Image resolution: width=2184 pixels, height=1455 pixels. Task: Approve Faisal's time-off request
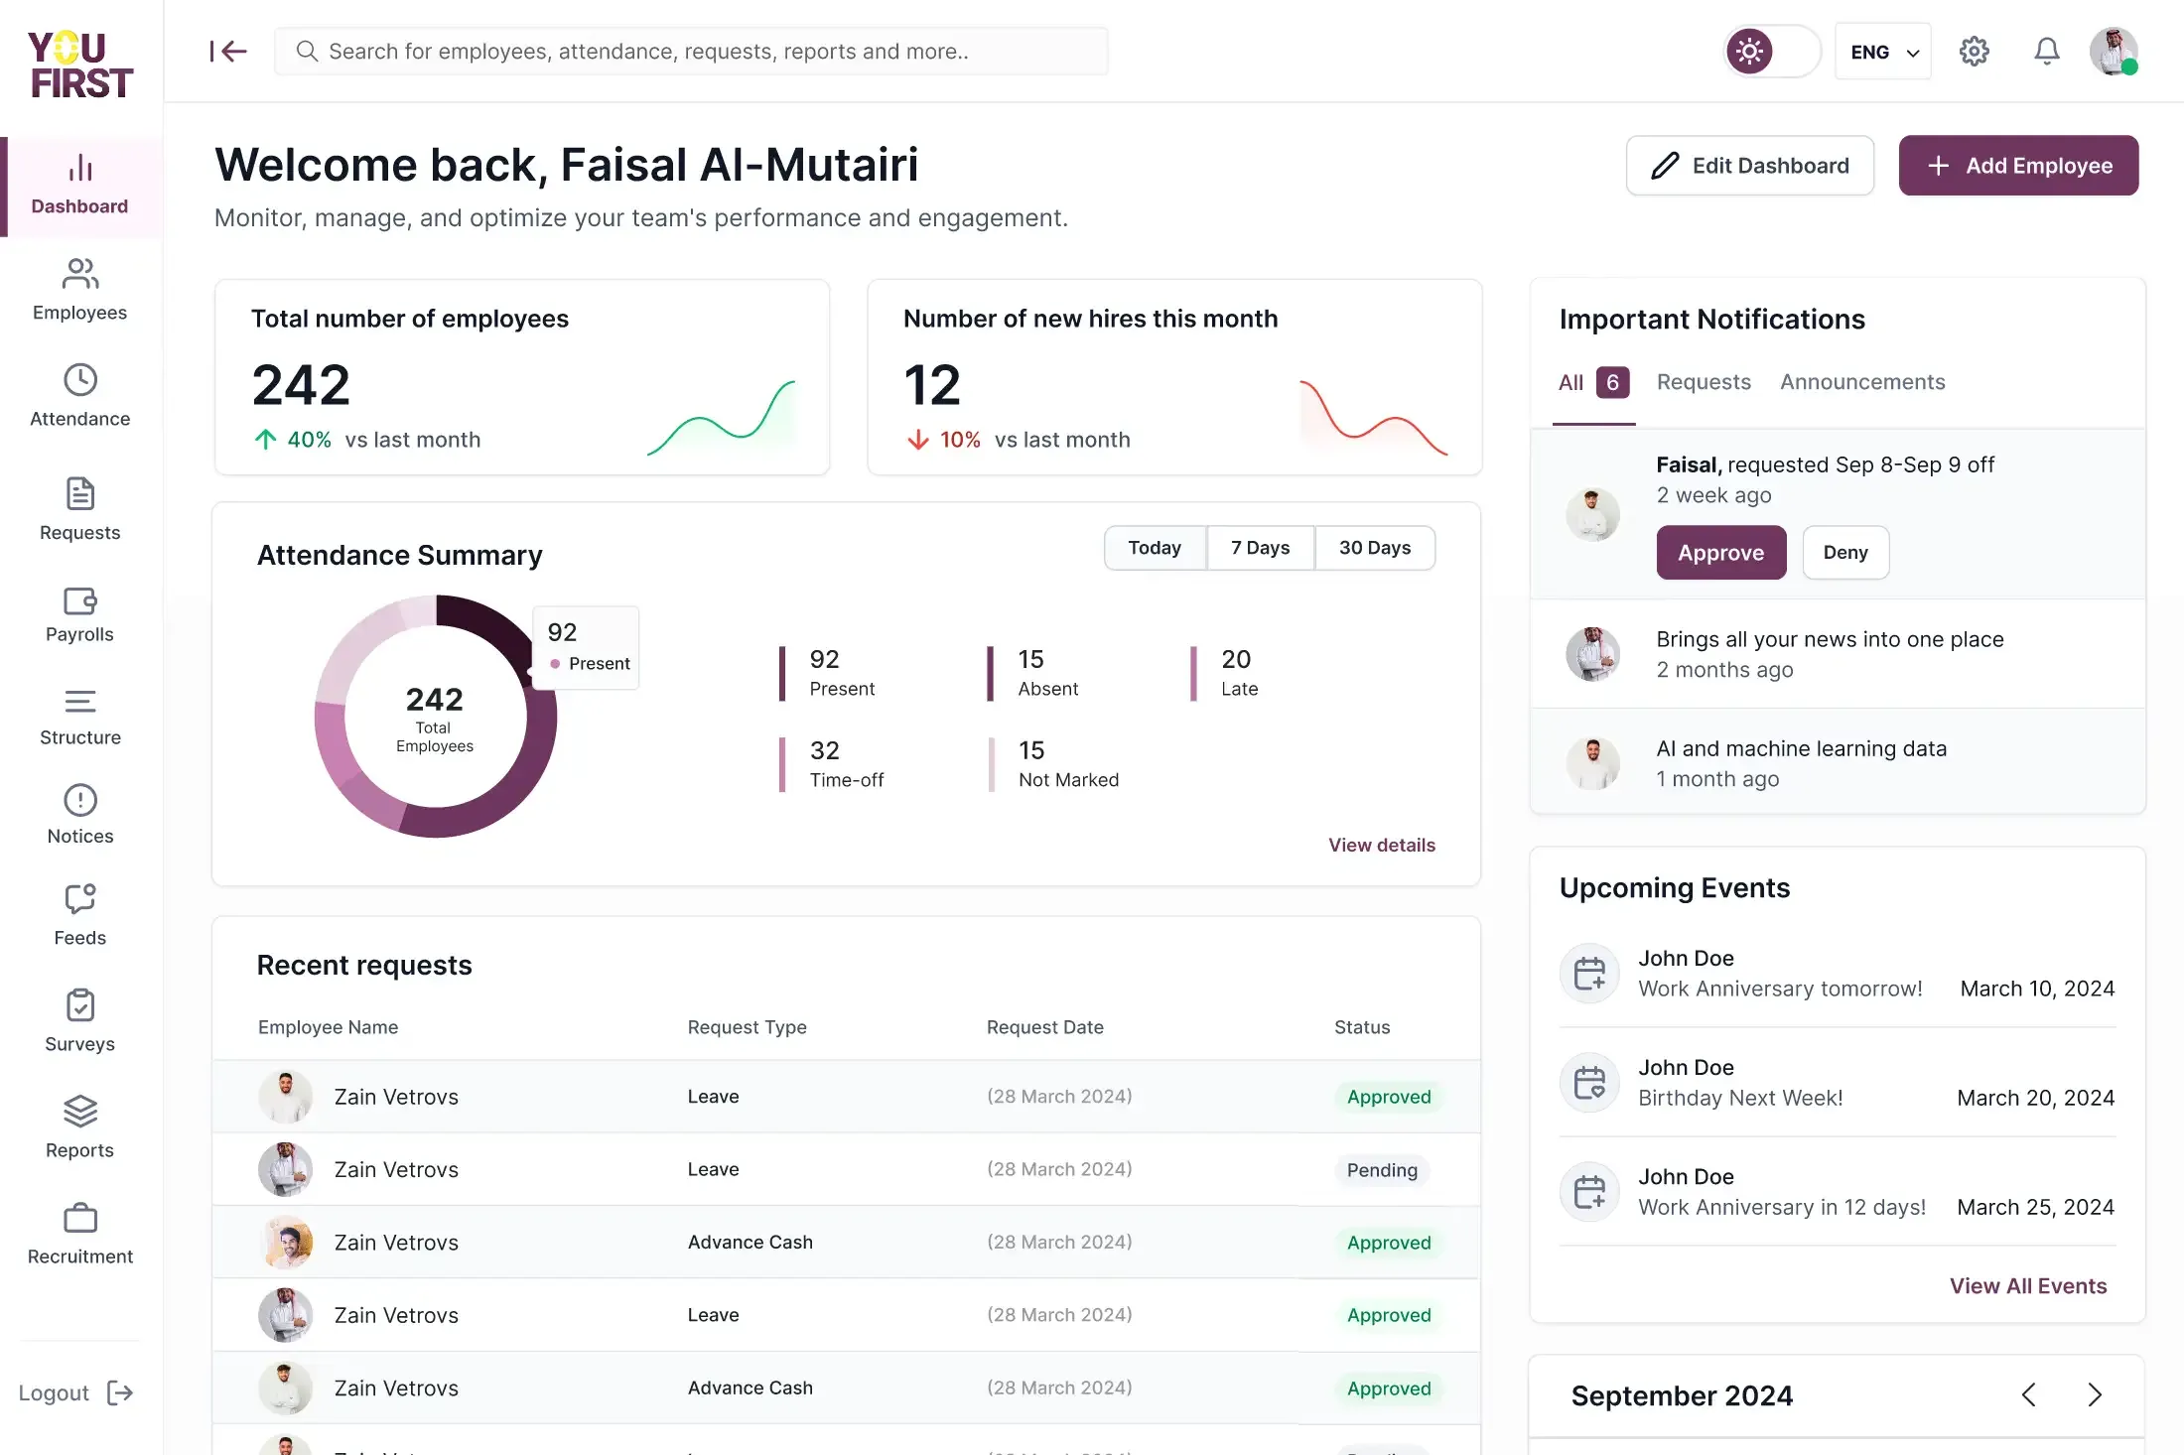1721,553
